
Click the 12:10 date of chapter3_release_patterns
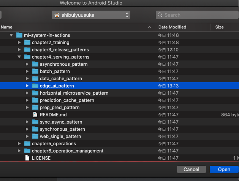(x=168, y=50)
